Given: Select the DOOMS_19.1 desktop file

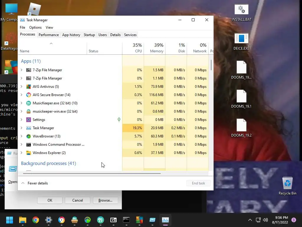Looking at the screenshot, I should [x=241, y=99].
